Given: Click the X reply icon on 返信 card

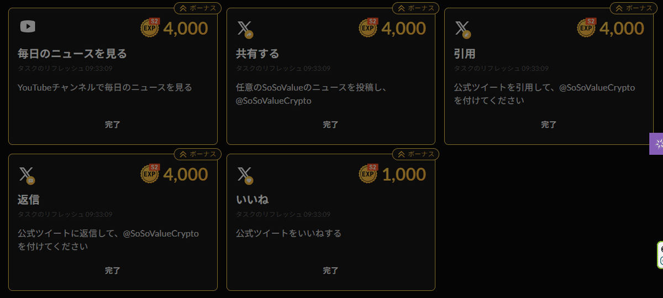Looking at the screenshot, I should (27, 175).
